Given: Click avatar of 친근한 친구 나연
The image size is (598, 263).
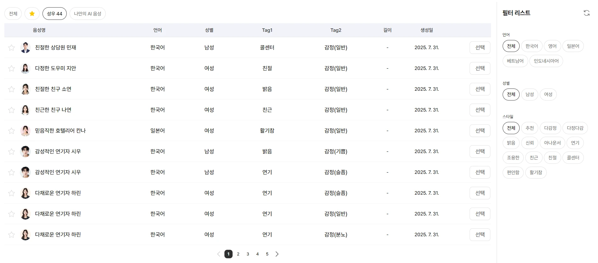Looking at the screenshot, I should click(x=25, y=110).
